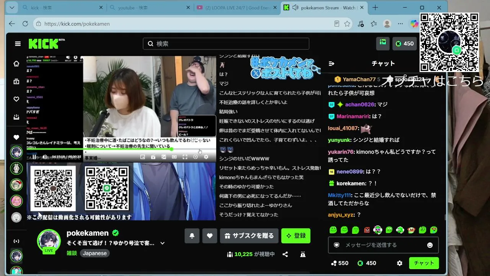Open the 雑談 category link

pos(72,253)
